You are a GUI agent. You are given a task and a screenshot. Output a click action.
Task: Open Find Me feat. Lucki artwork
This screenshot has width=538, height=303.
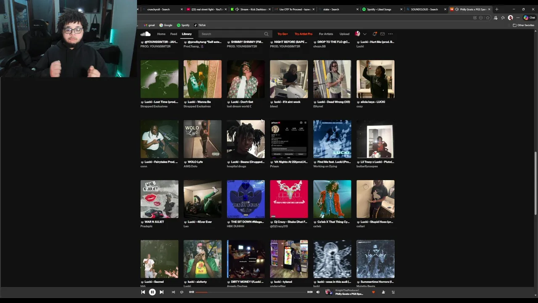(332, 139)
